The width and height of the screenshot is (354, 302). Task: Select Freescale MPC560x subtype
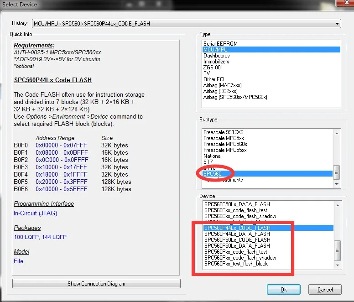pos(225,144)
